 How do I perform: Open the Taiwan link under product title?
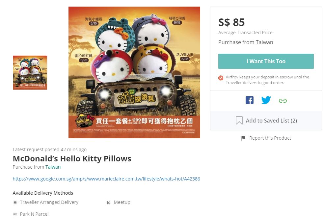pyautogui.click(x=53, y=167)
